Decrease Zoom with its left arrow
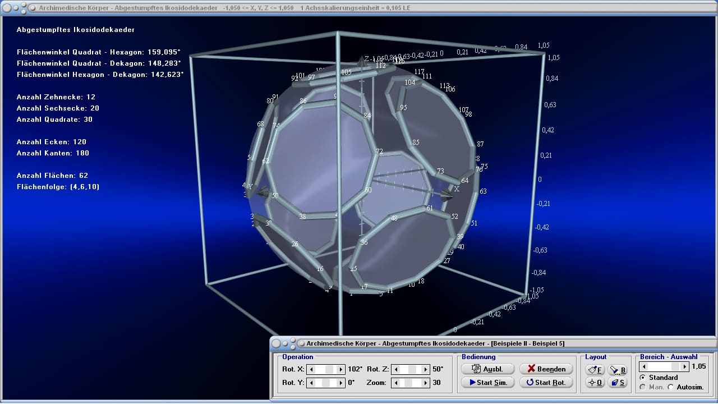 (x=395, y=383)
